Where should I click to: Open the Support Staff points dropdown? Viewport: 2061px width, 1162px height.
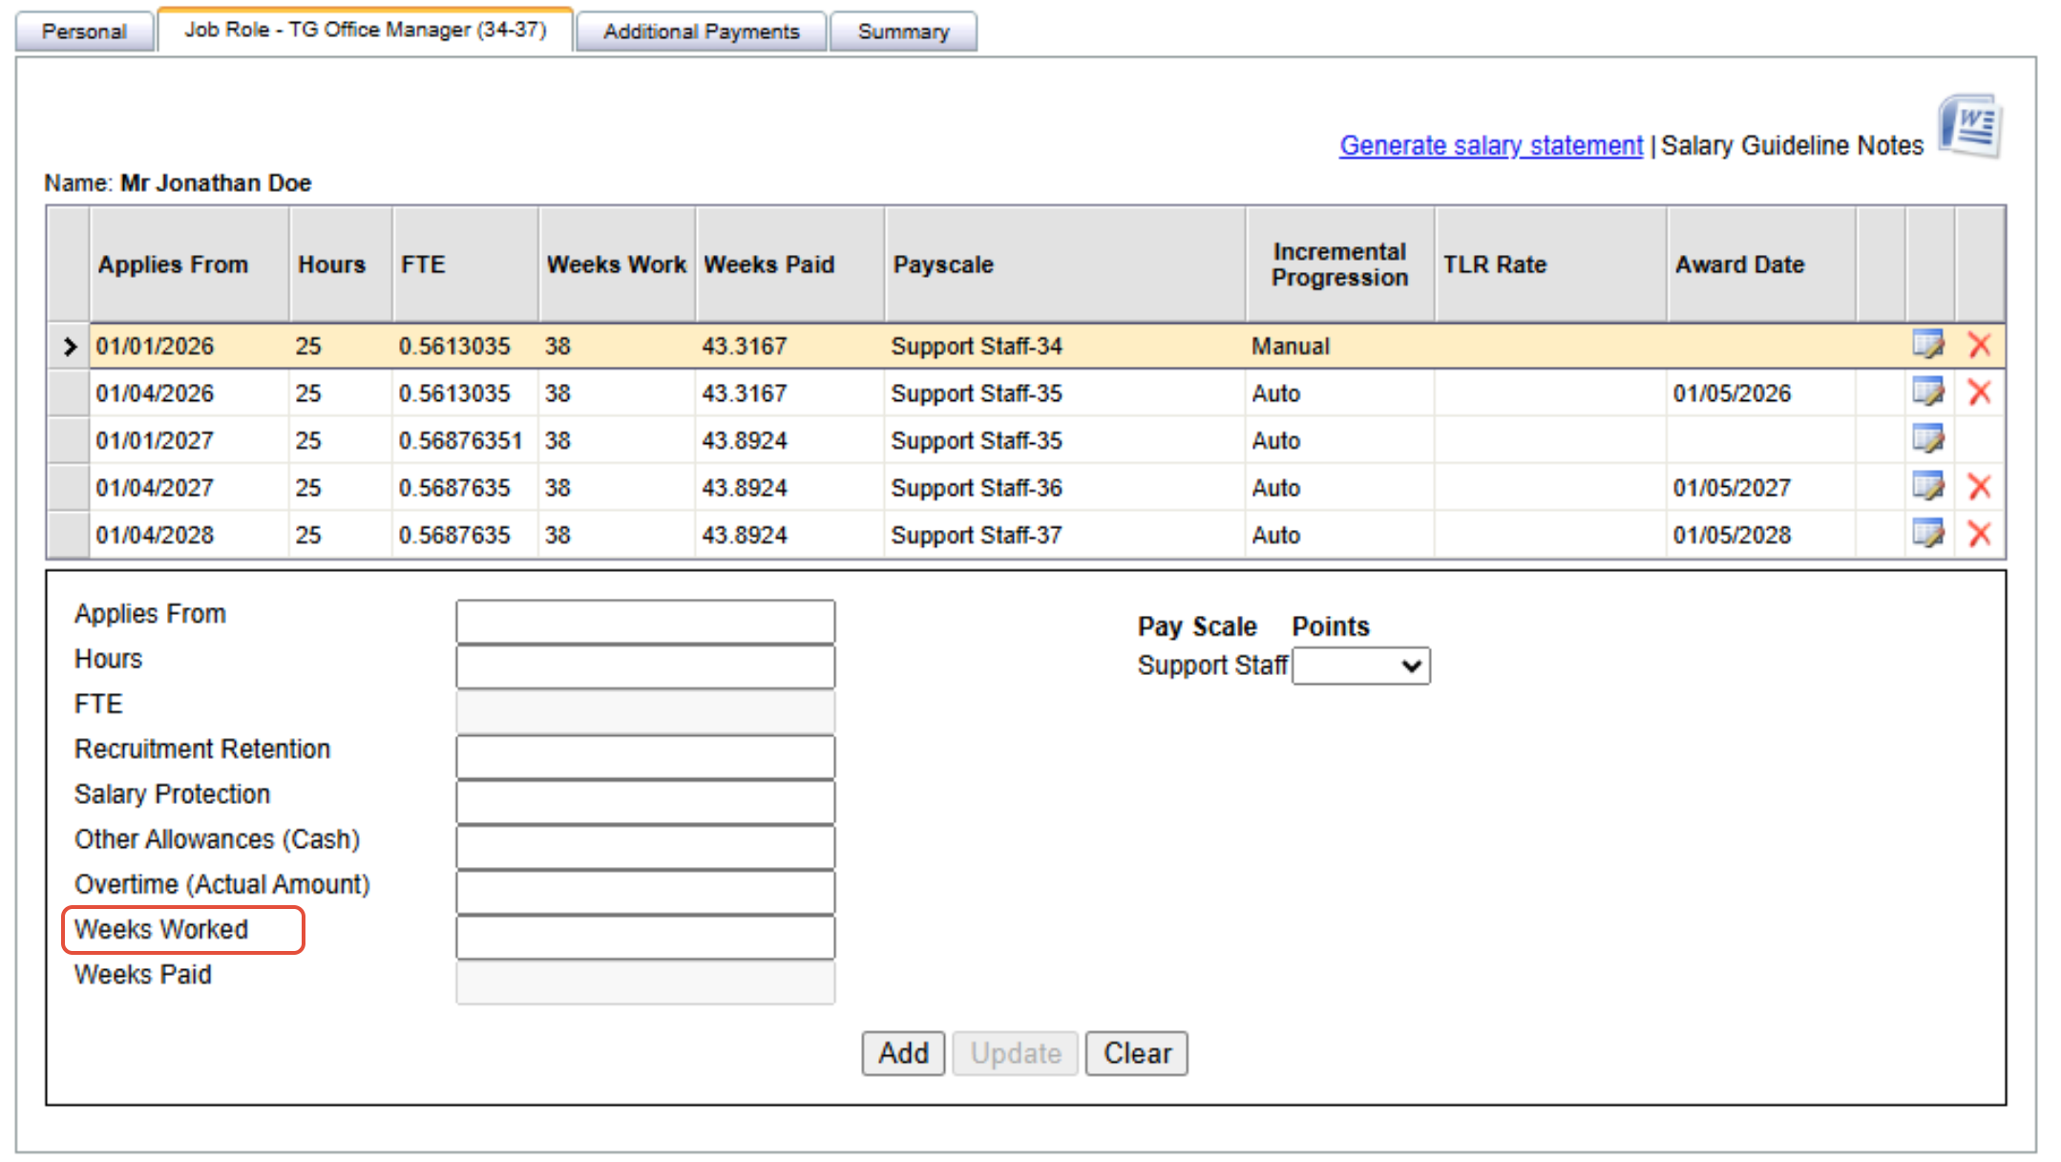1360,666
